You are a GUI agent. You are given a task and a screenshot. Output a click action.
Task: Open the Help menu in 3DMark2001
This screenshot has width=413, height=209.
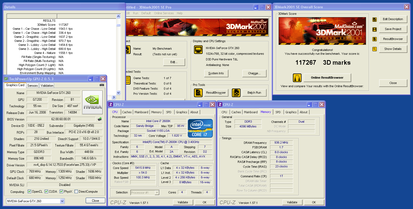pyautogui.click(x=180, y=13)
